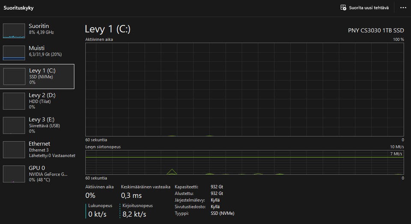The width and height of the screenshot is (411, 224).
Task: Click the Lukunopeus 0 kt/s value
Action: coord(97,214)
